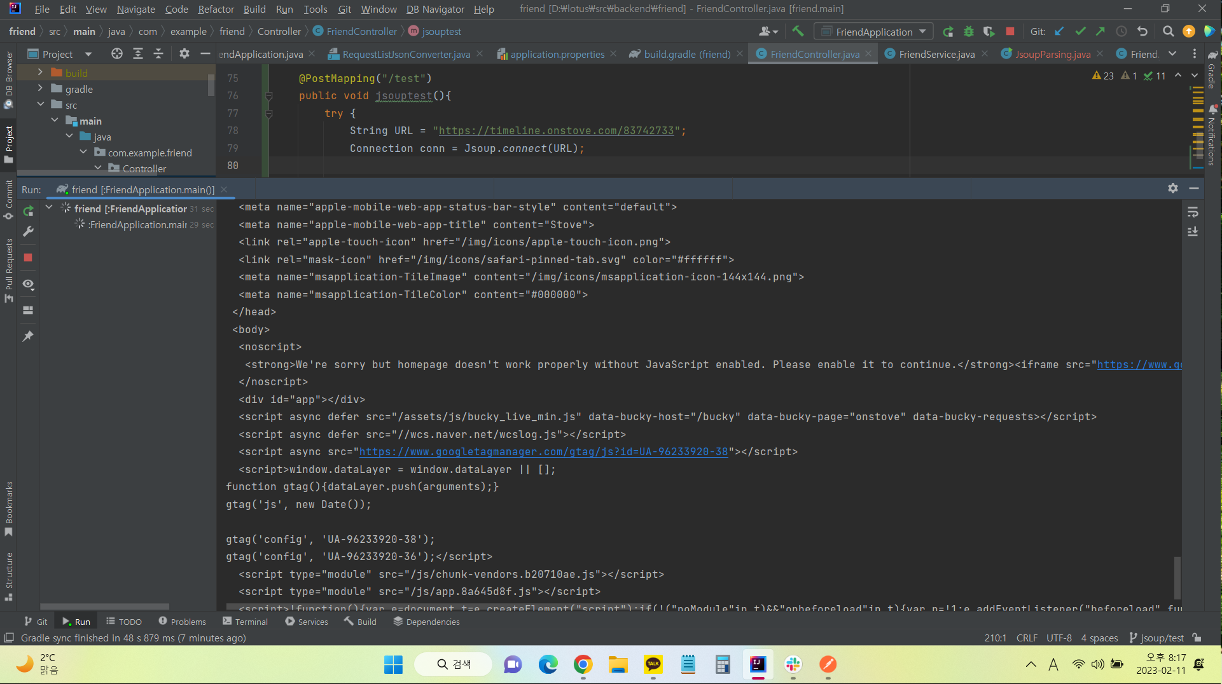The image size is (1222, 684).
Task: Go to next highlighted error arrow
Action: 1195,75
